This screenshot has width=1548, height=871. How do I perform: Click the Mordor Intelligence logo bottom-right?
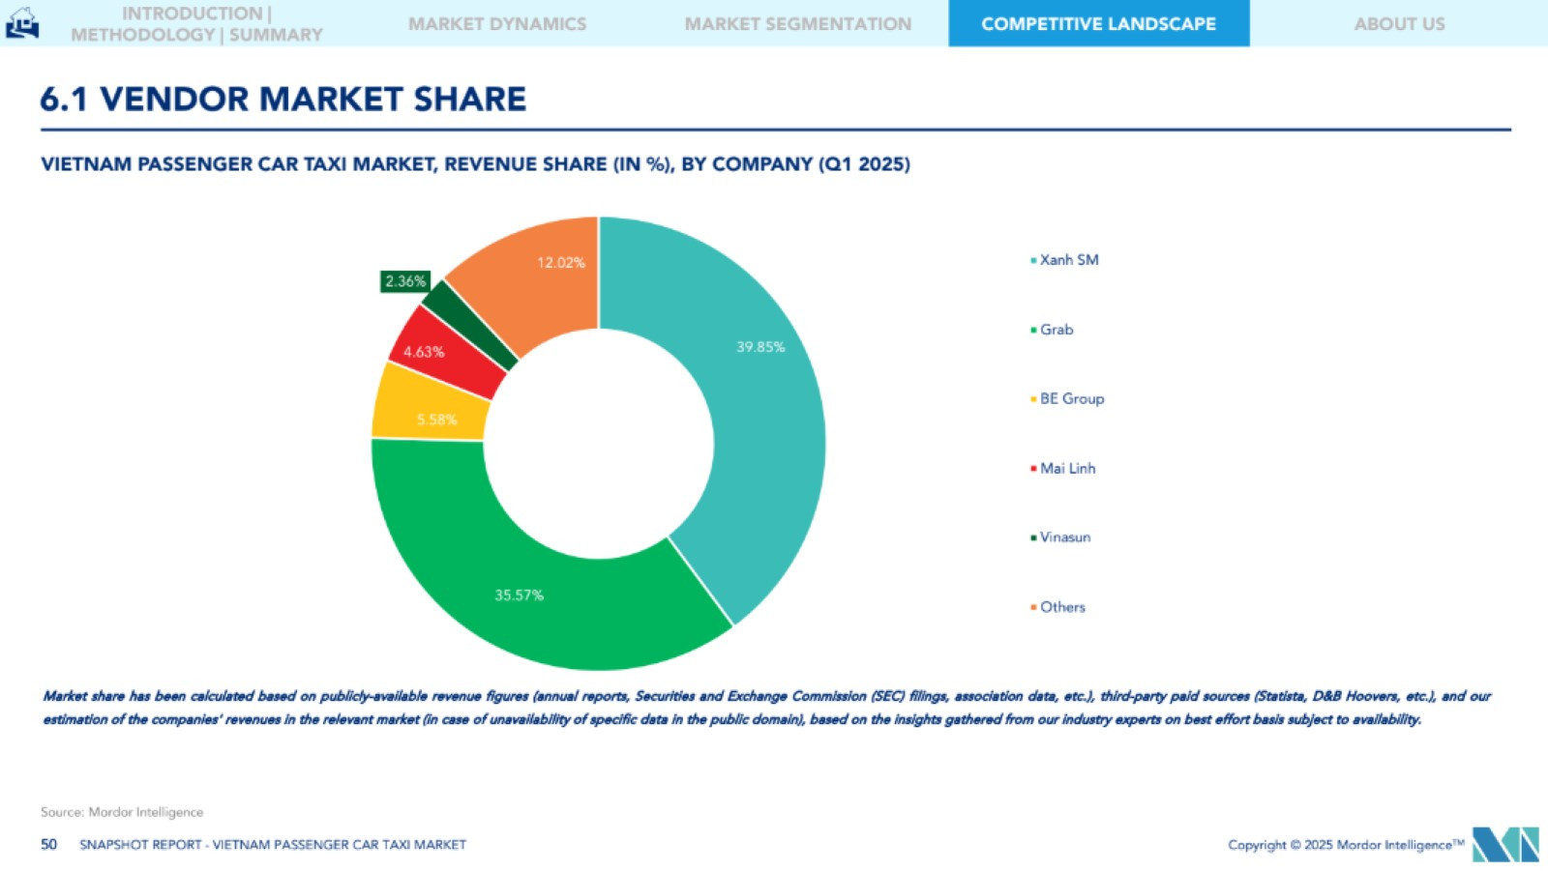1504,844
